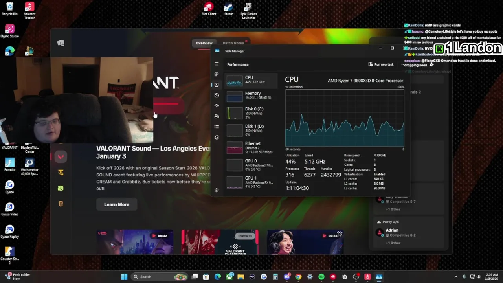Select VALORANT game icon in Riot sidebar
503x283 pixels.
[61, 157]
